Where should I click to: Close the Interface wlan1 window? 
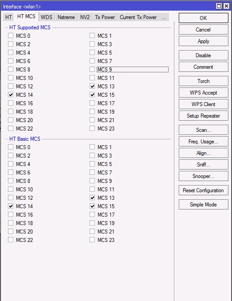coord(226,6)
